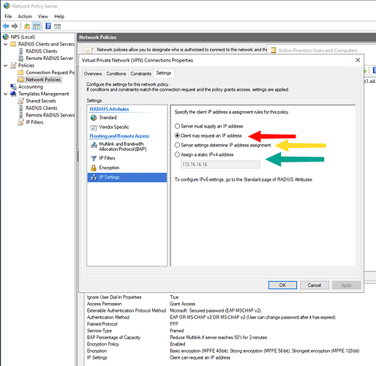Select the Standard RADIUS attributes globe icon
This screenshot has width=376, height=366.
click(x=94, y=118)
